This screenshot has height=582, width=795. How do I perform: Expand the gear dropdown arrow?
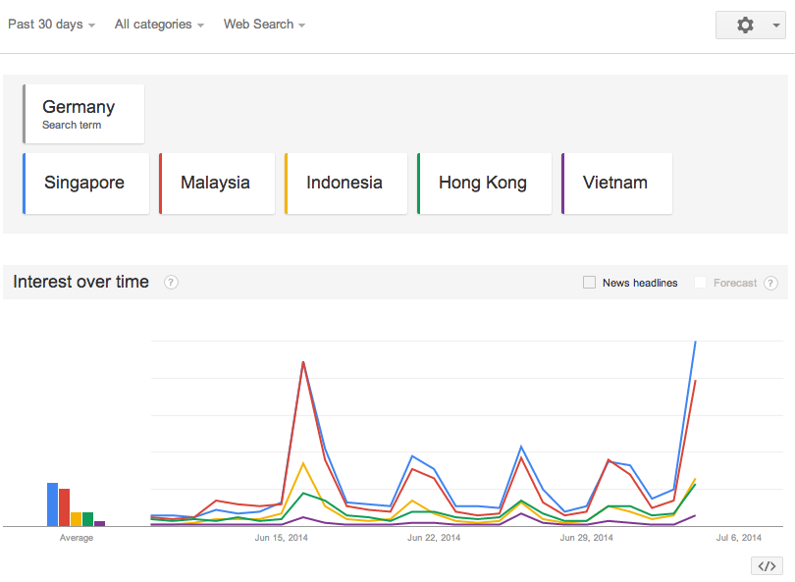click(x=775, y=25)
